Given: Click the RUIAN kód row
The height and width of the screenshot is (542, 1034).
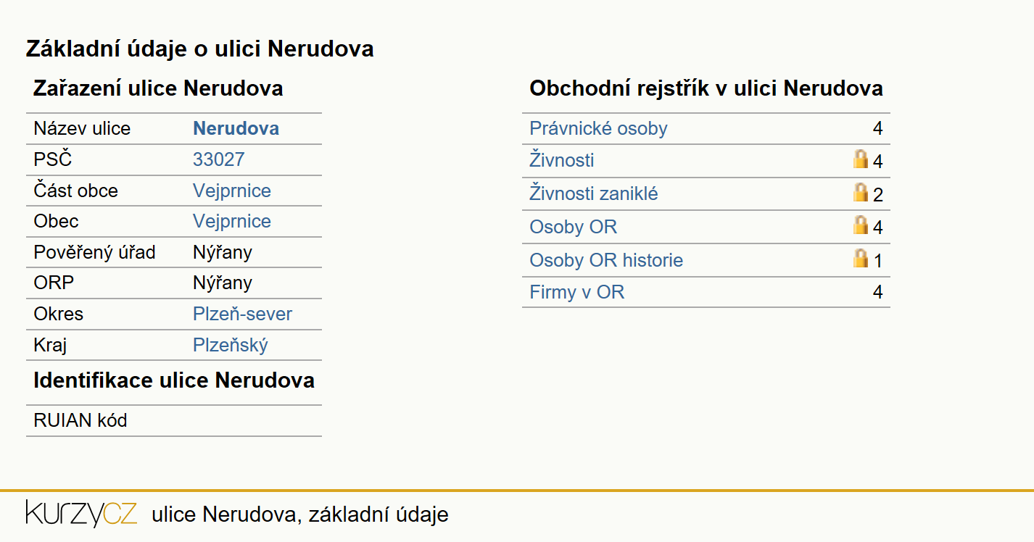Looking at the screenshot, I should tap(174, 420).
